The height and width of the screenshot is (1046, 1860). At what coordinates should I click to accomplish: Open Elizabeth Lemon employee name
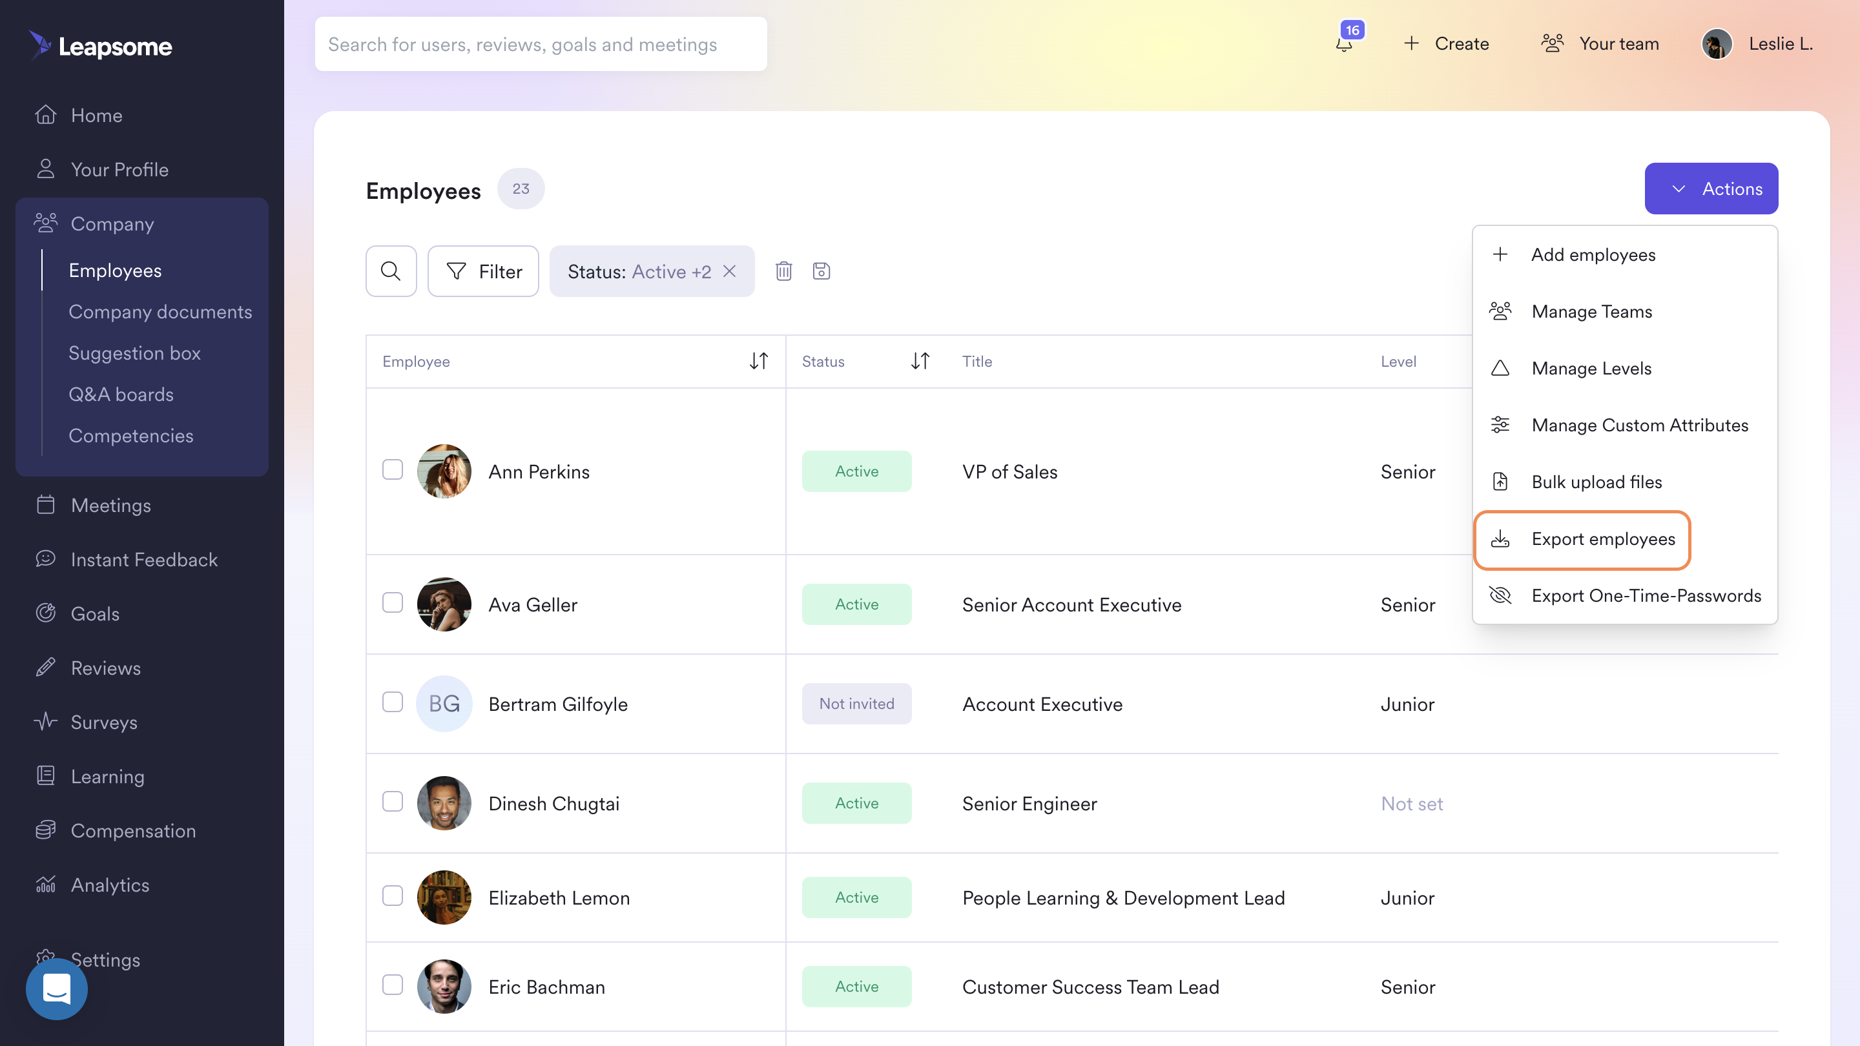click(559, 898)
